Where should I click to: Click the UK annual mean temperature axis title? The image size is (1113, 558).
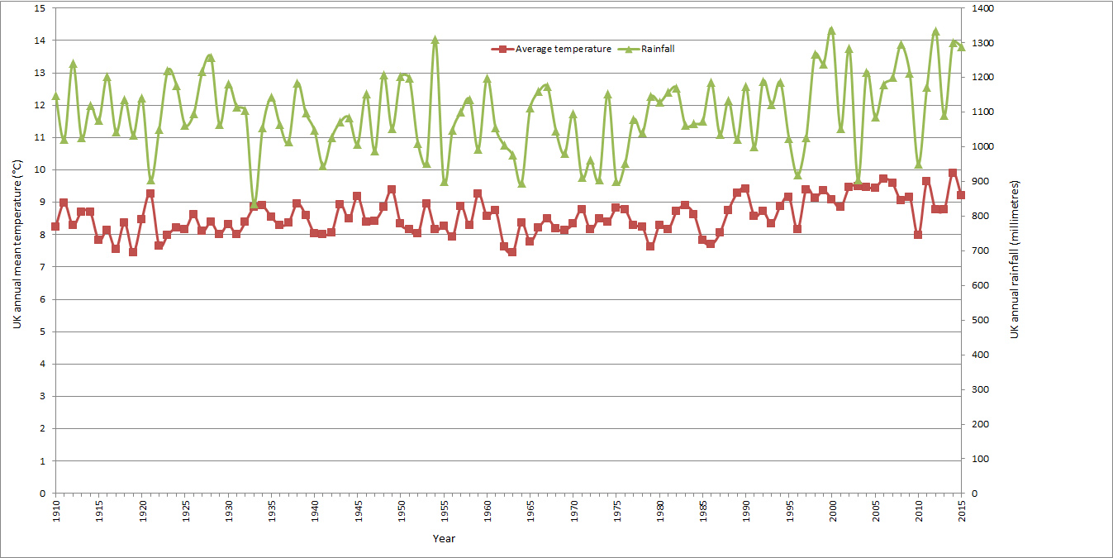17,251
